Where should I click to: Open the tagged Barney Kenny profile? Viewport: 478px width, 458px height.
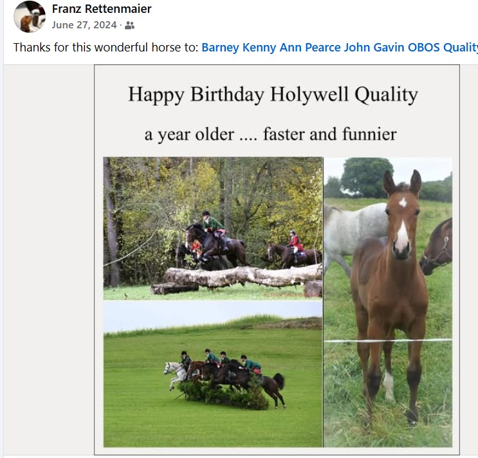[239, 48]
